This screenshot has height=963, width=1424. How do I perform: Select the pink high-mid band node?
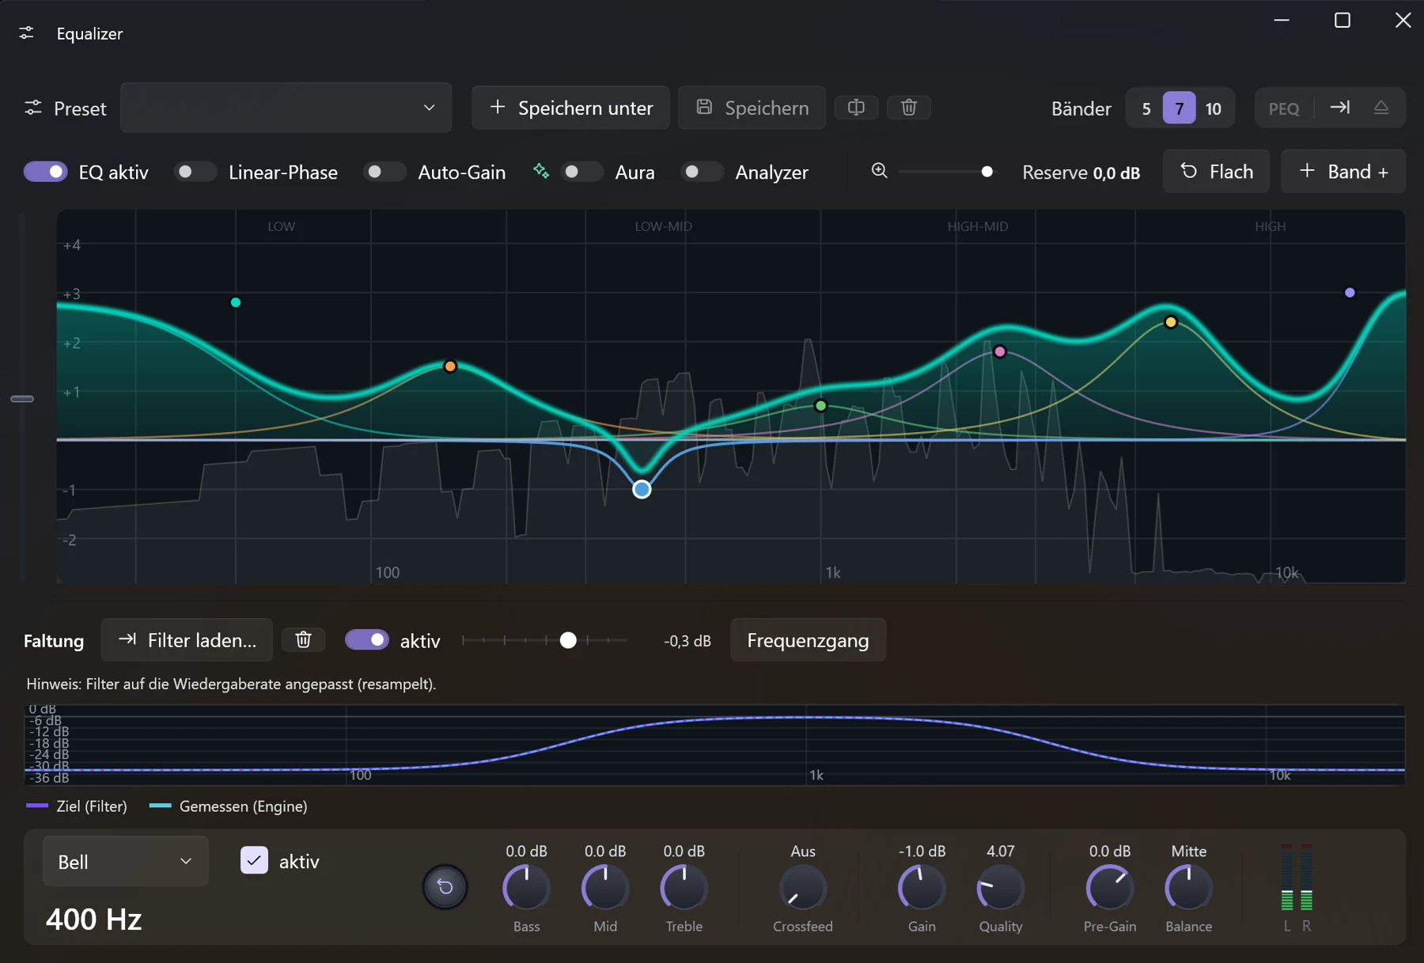point(1000,351)
